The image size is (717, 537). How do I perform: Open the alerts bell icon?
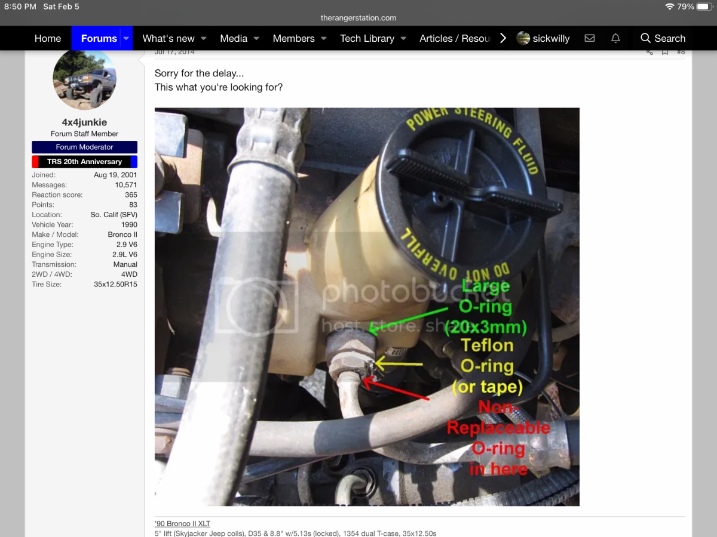615,38
